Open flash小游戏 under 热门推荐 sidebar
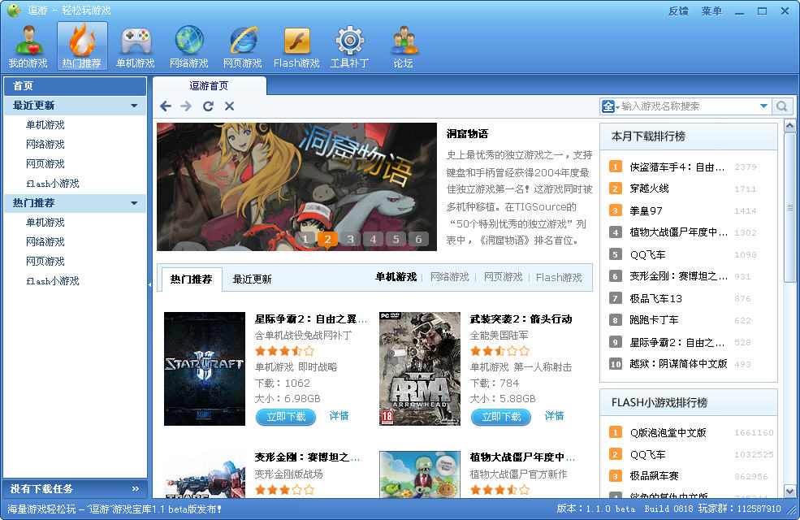The width and height of the screenshot is (800, 520). pos(53,281)
